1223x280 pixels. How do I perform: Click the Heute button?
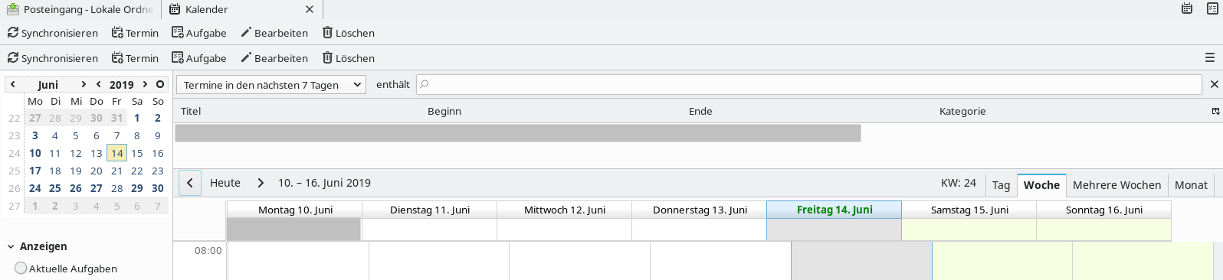(x=225, y=183)
